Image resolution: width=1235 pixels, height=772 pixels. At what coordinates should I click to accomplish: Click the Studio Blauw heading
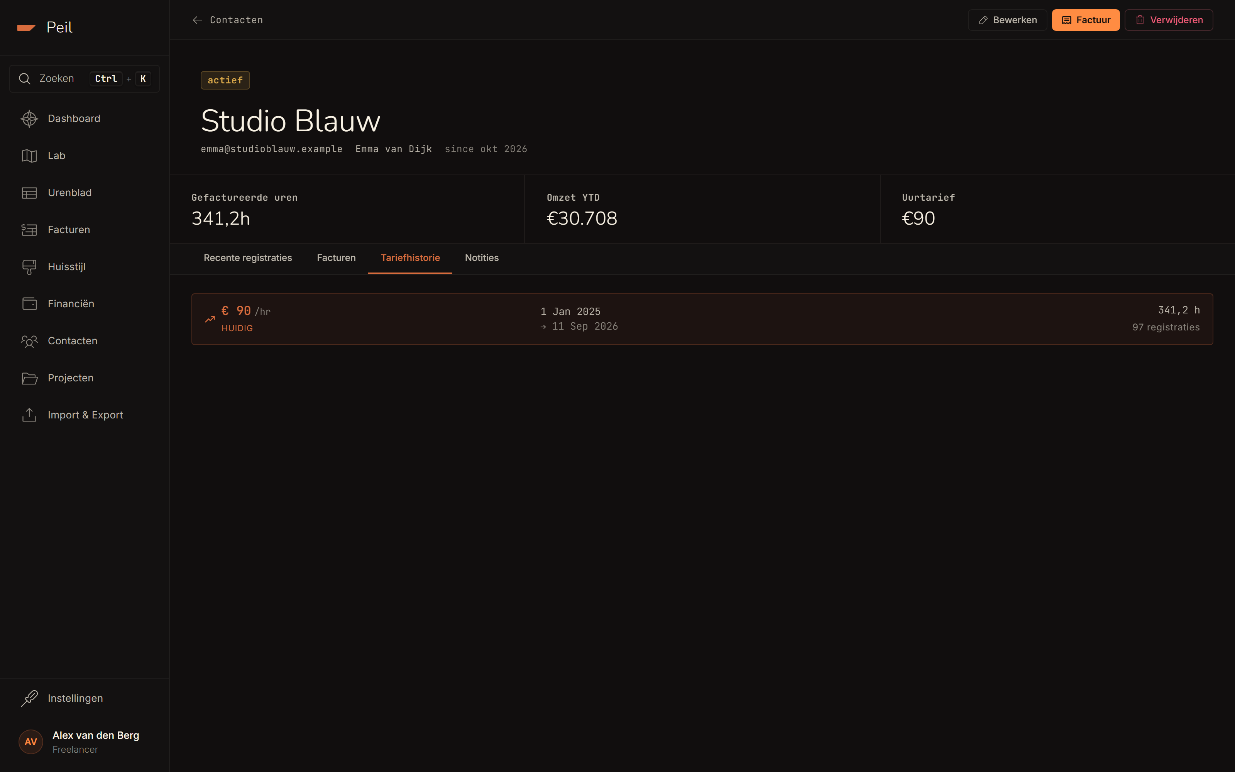[x=290, y=121]
